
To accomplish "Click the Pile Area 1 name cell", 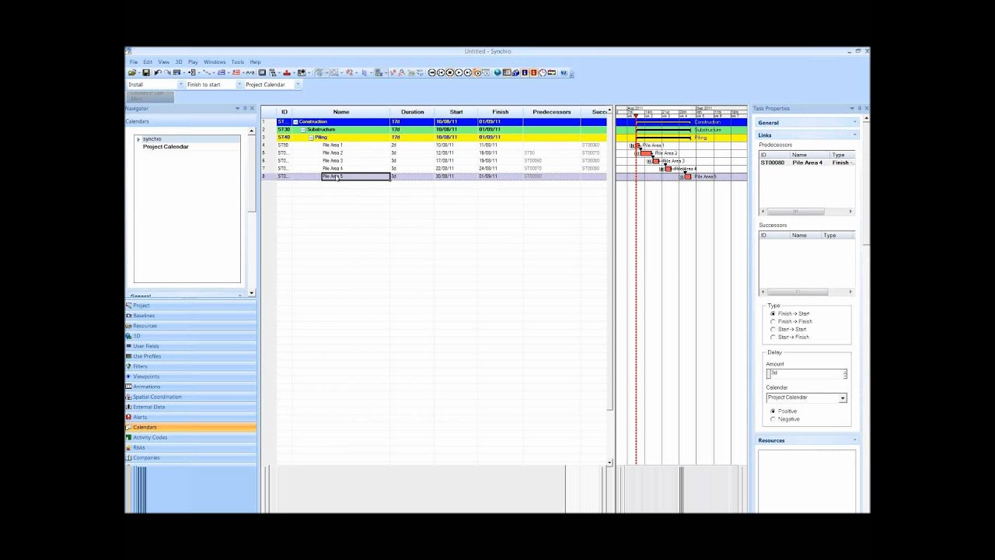I will click(355, 145).
